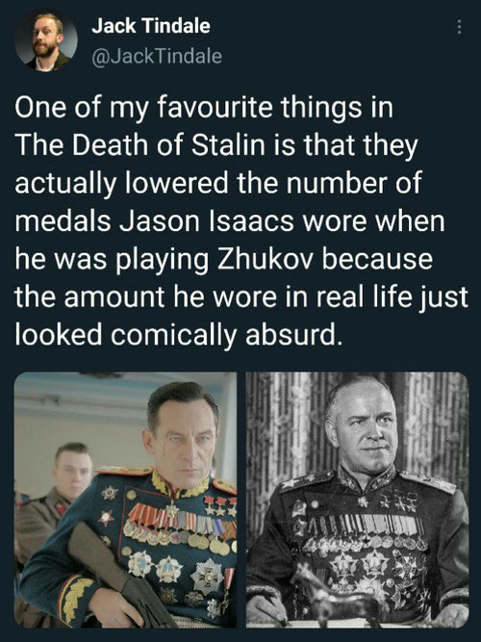This screenshot has height=642, width=481.
Task: Click the medal rows on the left uniform
Action: click(x=180, y=528)
